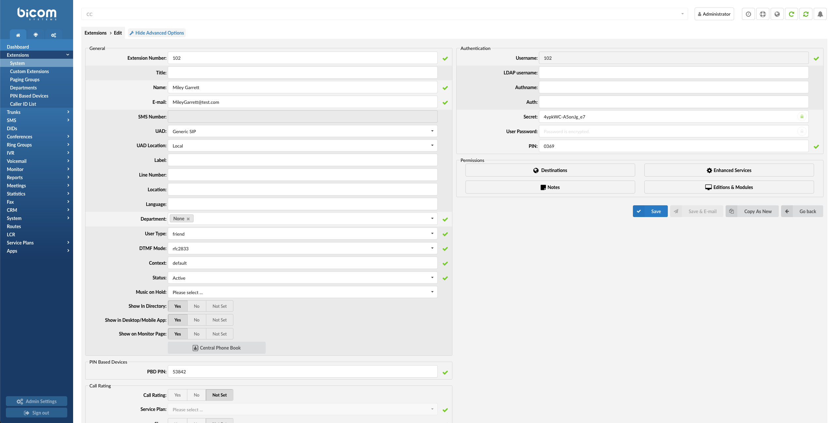Set Show In Directory to Yes
832x423 pixels.
(178, 306)
